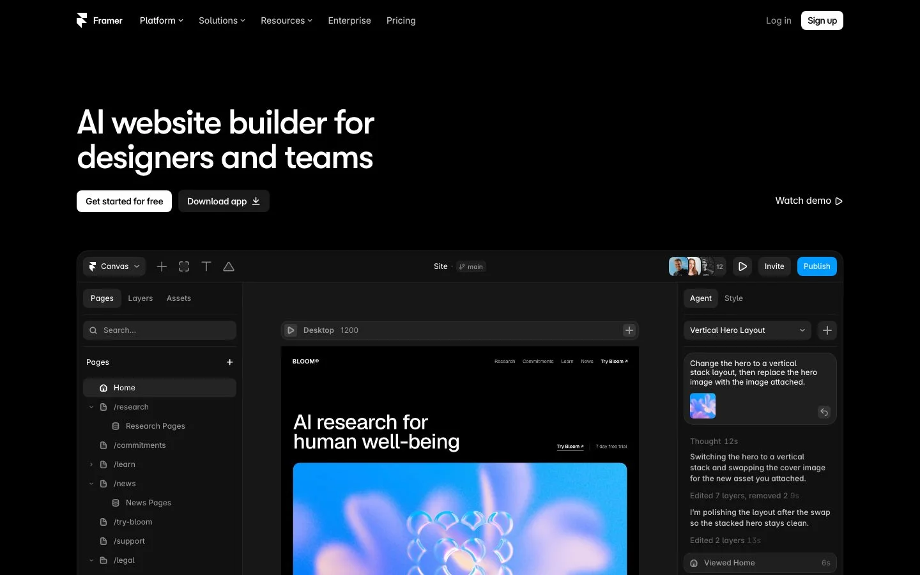Click the preview play icon beside Invite
This screenshot has height=575, width=920.
742,266
